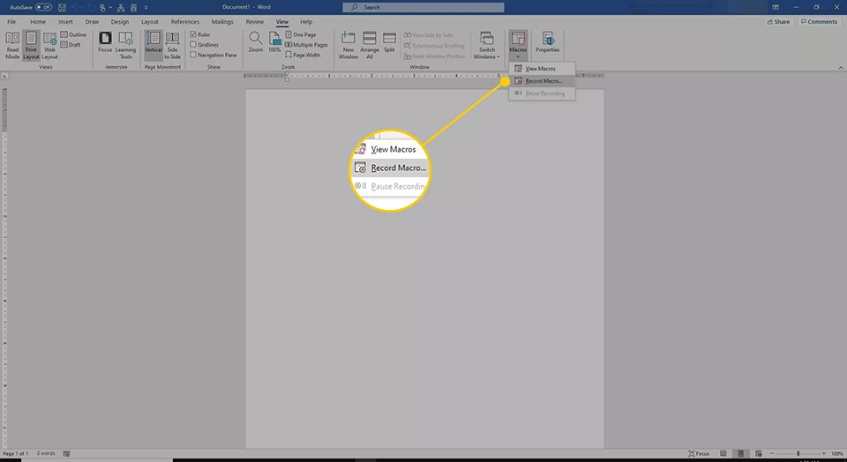The height and width of the screenshot is (462, 847).
Task: Open Outline view
Action: [x=73, y=34]
